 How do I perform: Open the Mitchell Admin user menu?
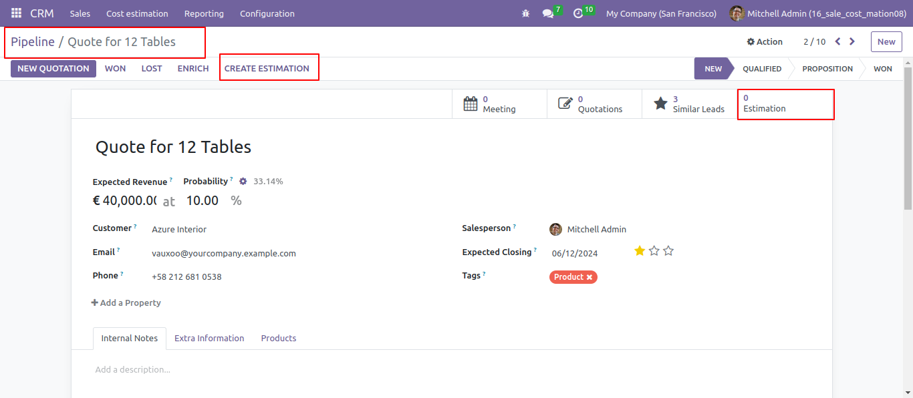point(817,13)
